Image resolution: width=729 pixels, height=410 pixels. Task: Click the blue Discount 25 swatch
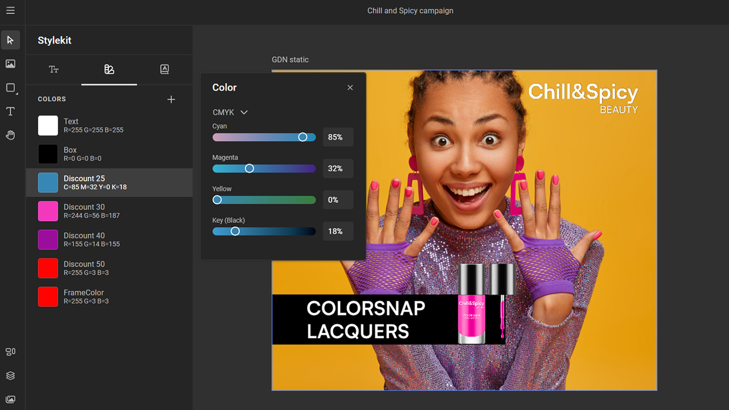48,183
